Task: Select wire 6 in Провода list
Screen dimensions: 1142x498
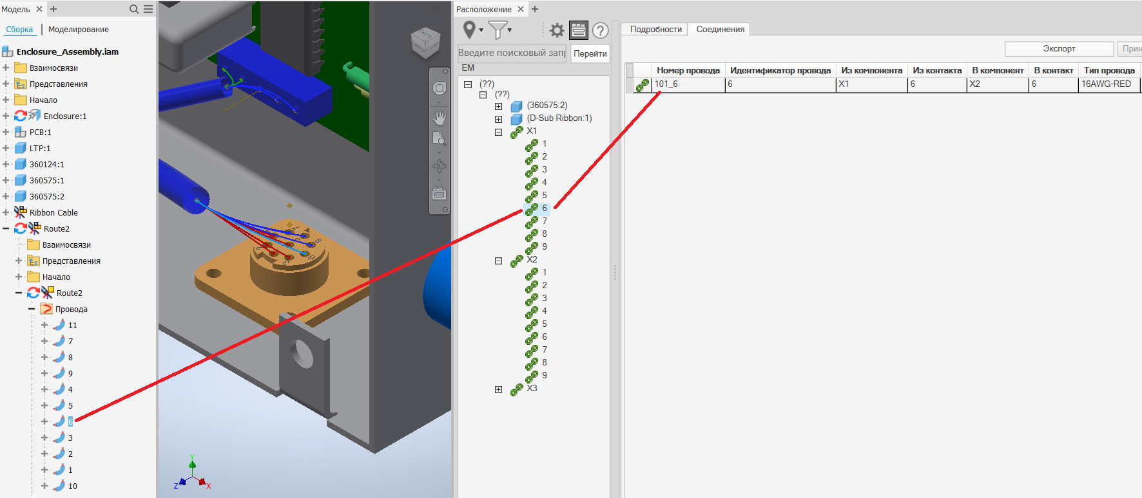Action: point(70,421)
